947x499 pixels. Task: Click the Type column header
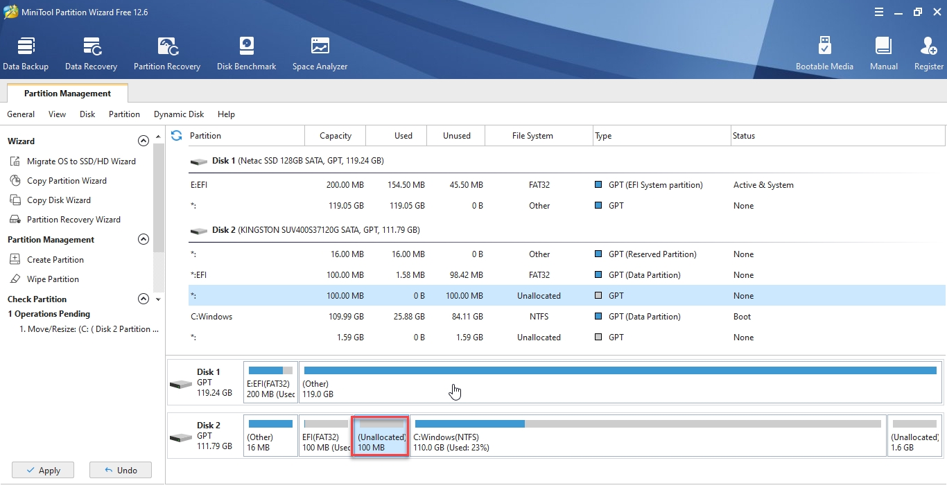[662, 136]
